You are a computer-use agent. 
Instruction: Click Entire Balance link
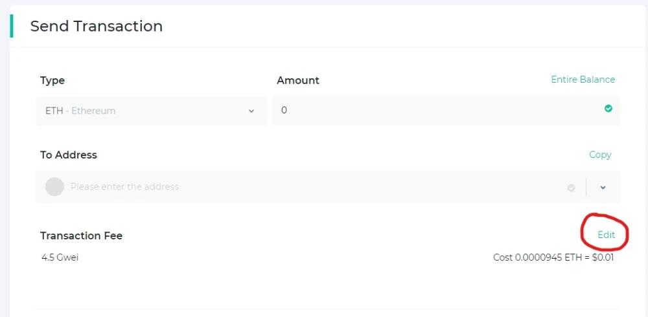(583, 79)
